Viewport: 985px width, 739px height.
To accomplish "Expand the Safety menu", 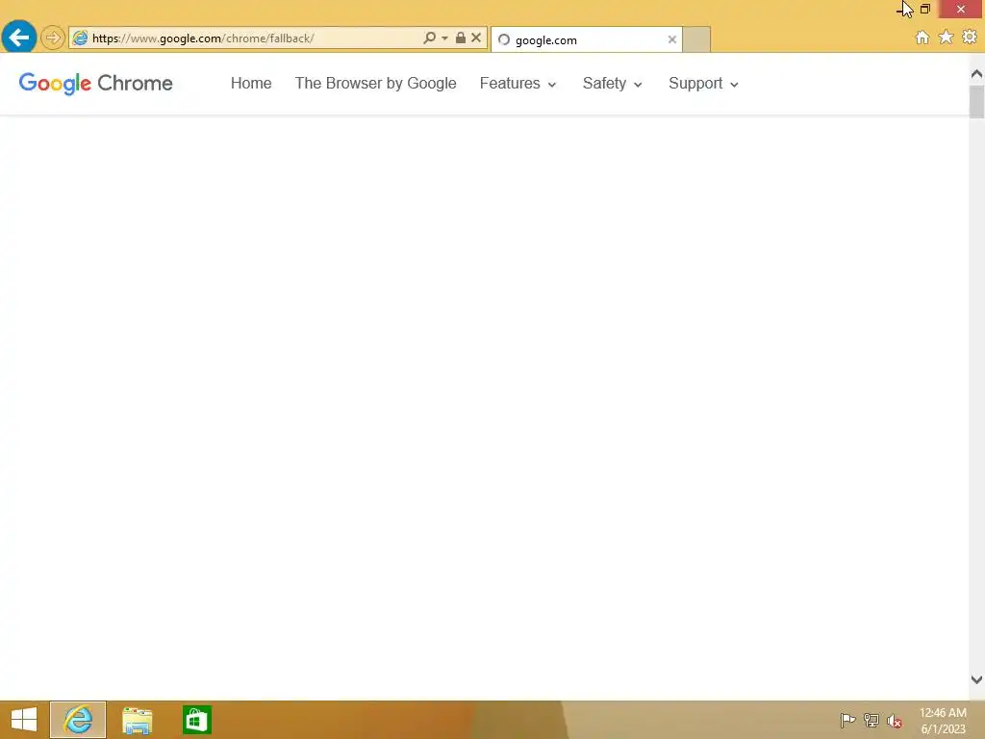I will click(x=612, y=83).
